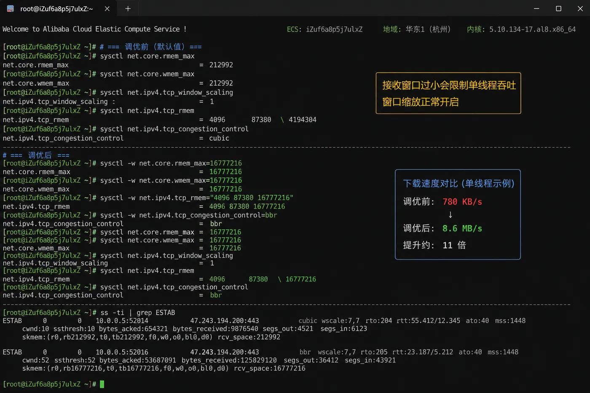The width and height of the screenshot is (590, 393).
Task: Click the first ESTAB connection 10.0.0.5:52014
Action: pyautogui.click(x=122, y=321)
